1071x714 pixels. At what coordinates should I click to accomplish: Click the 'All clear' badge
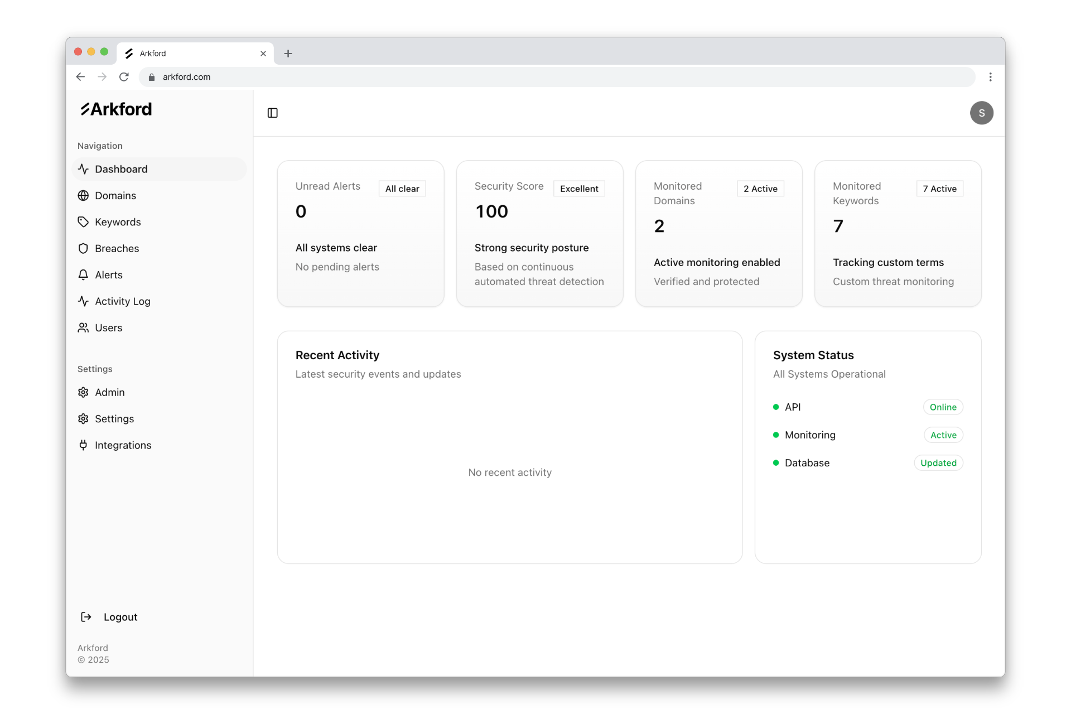click(x=402, y=189)
